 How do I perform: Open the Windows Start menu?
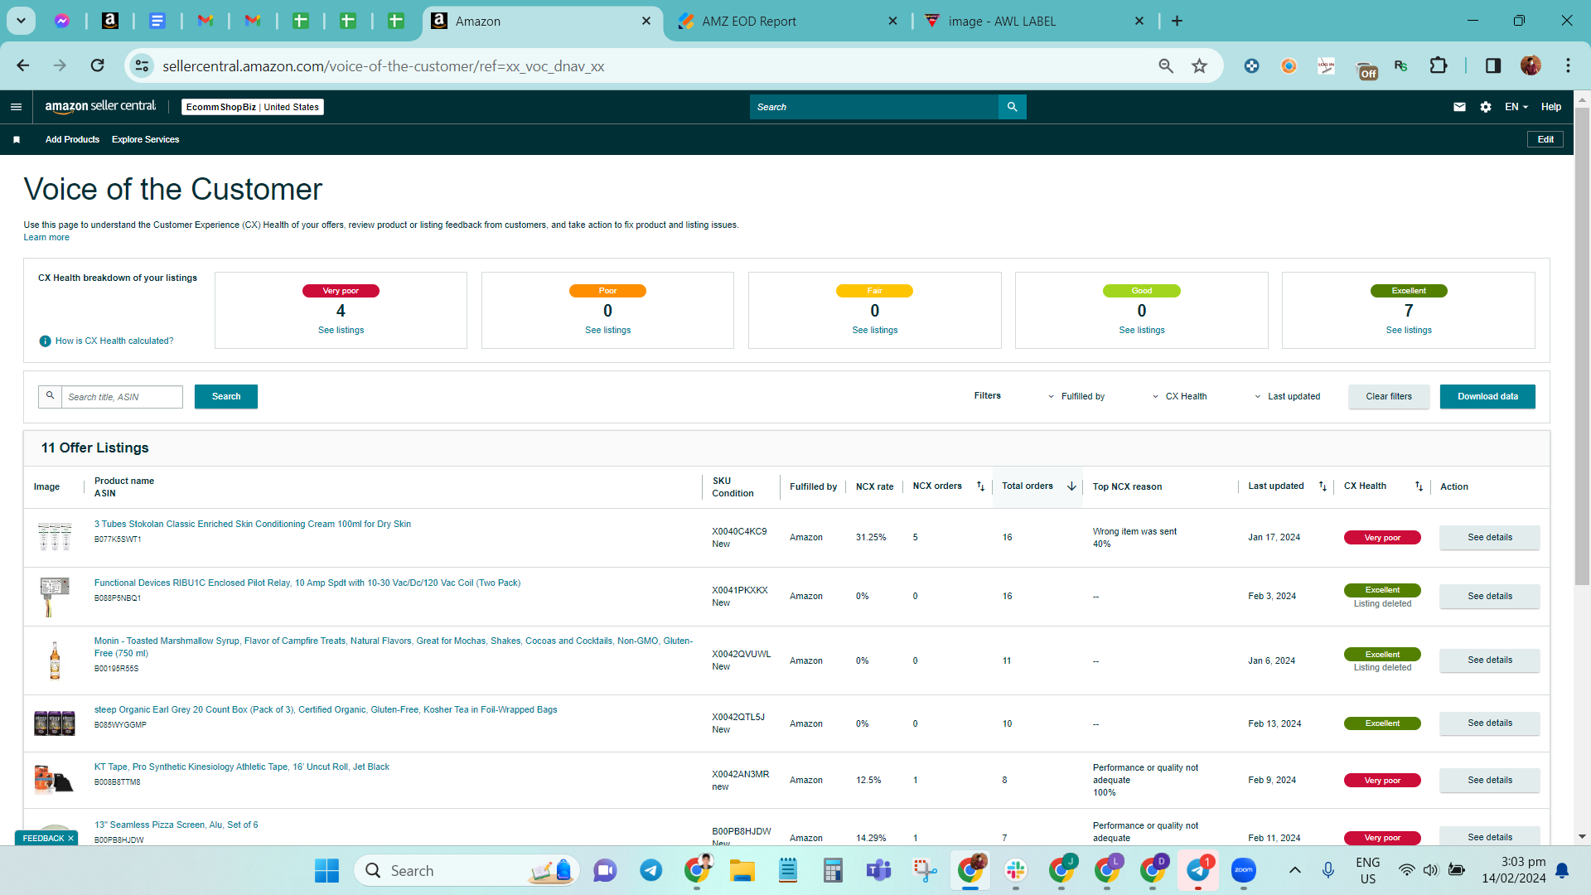[x=326, y=870]
